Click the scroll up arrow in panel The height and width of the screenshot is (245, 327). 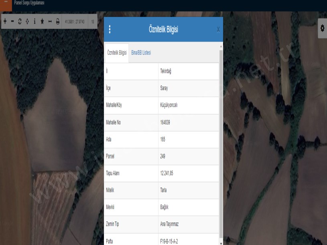(221, 47)
